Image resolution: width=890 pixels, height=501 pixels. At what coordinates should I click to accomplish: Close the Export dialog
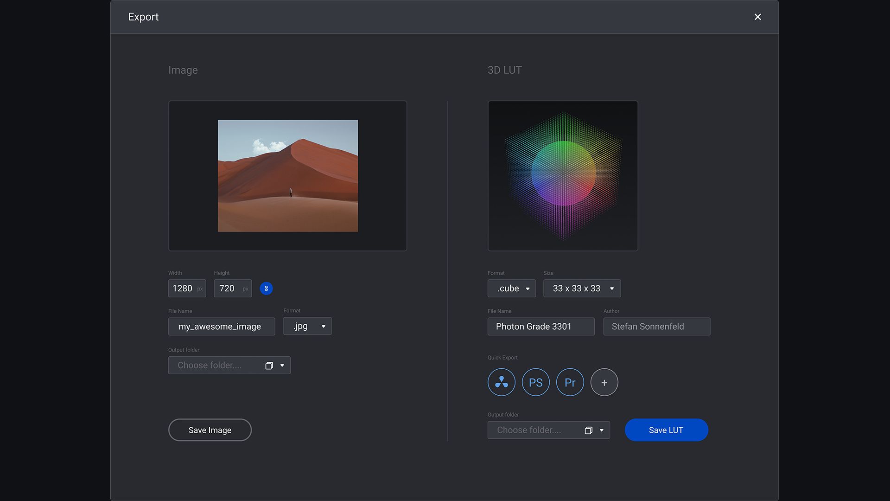tap(757, 17)
